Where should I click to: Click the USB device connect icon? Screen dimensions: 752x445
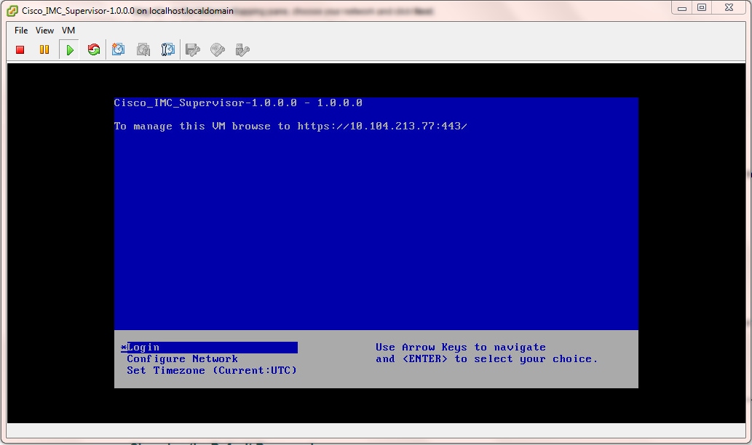pos(242,50)
